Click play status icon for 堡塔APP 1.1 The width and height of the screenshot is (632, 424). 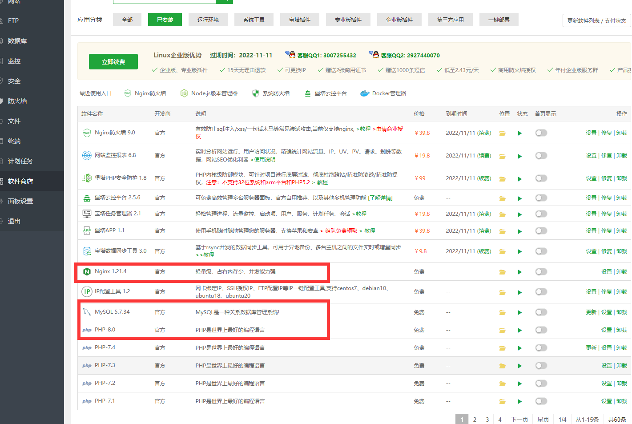[519, 231]
